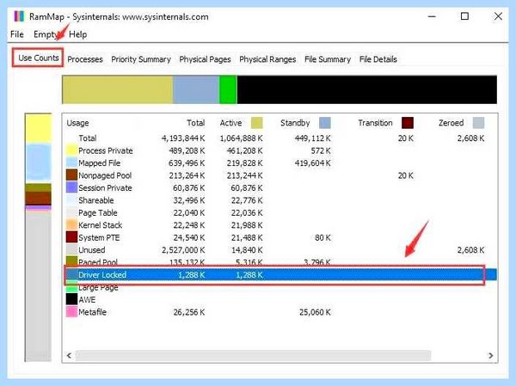Select the Session Private row
516x386 pixels.
279,188
